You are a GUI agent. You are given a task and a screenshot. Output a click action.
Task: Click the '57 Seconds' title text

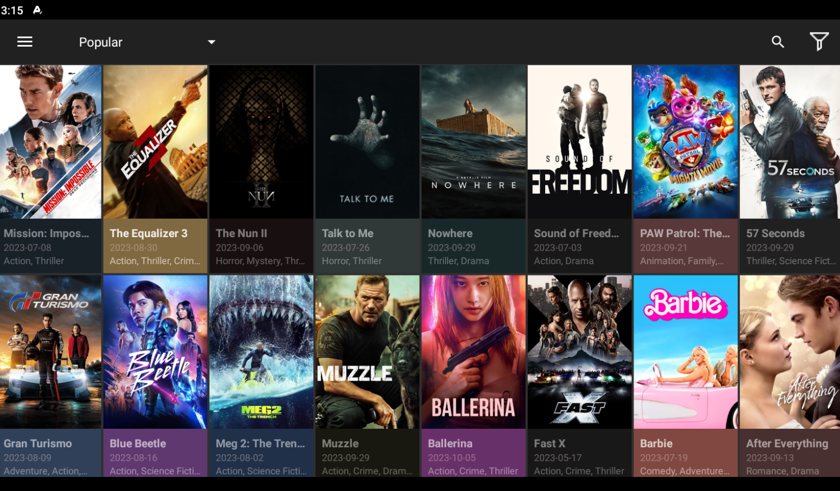776,233
